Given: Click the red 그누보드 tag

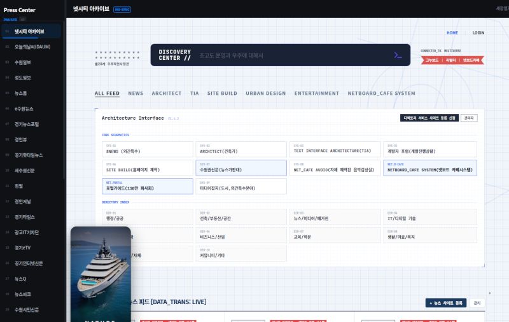Looking at the screenshot, I should coord(432,60).
